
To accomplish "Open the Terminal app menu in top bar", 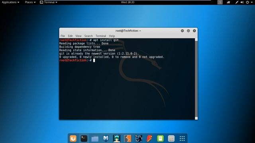I will tap(49, 2).
